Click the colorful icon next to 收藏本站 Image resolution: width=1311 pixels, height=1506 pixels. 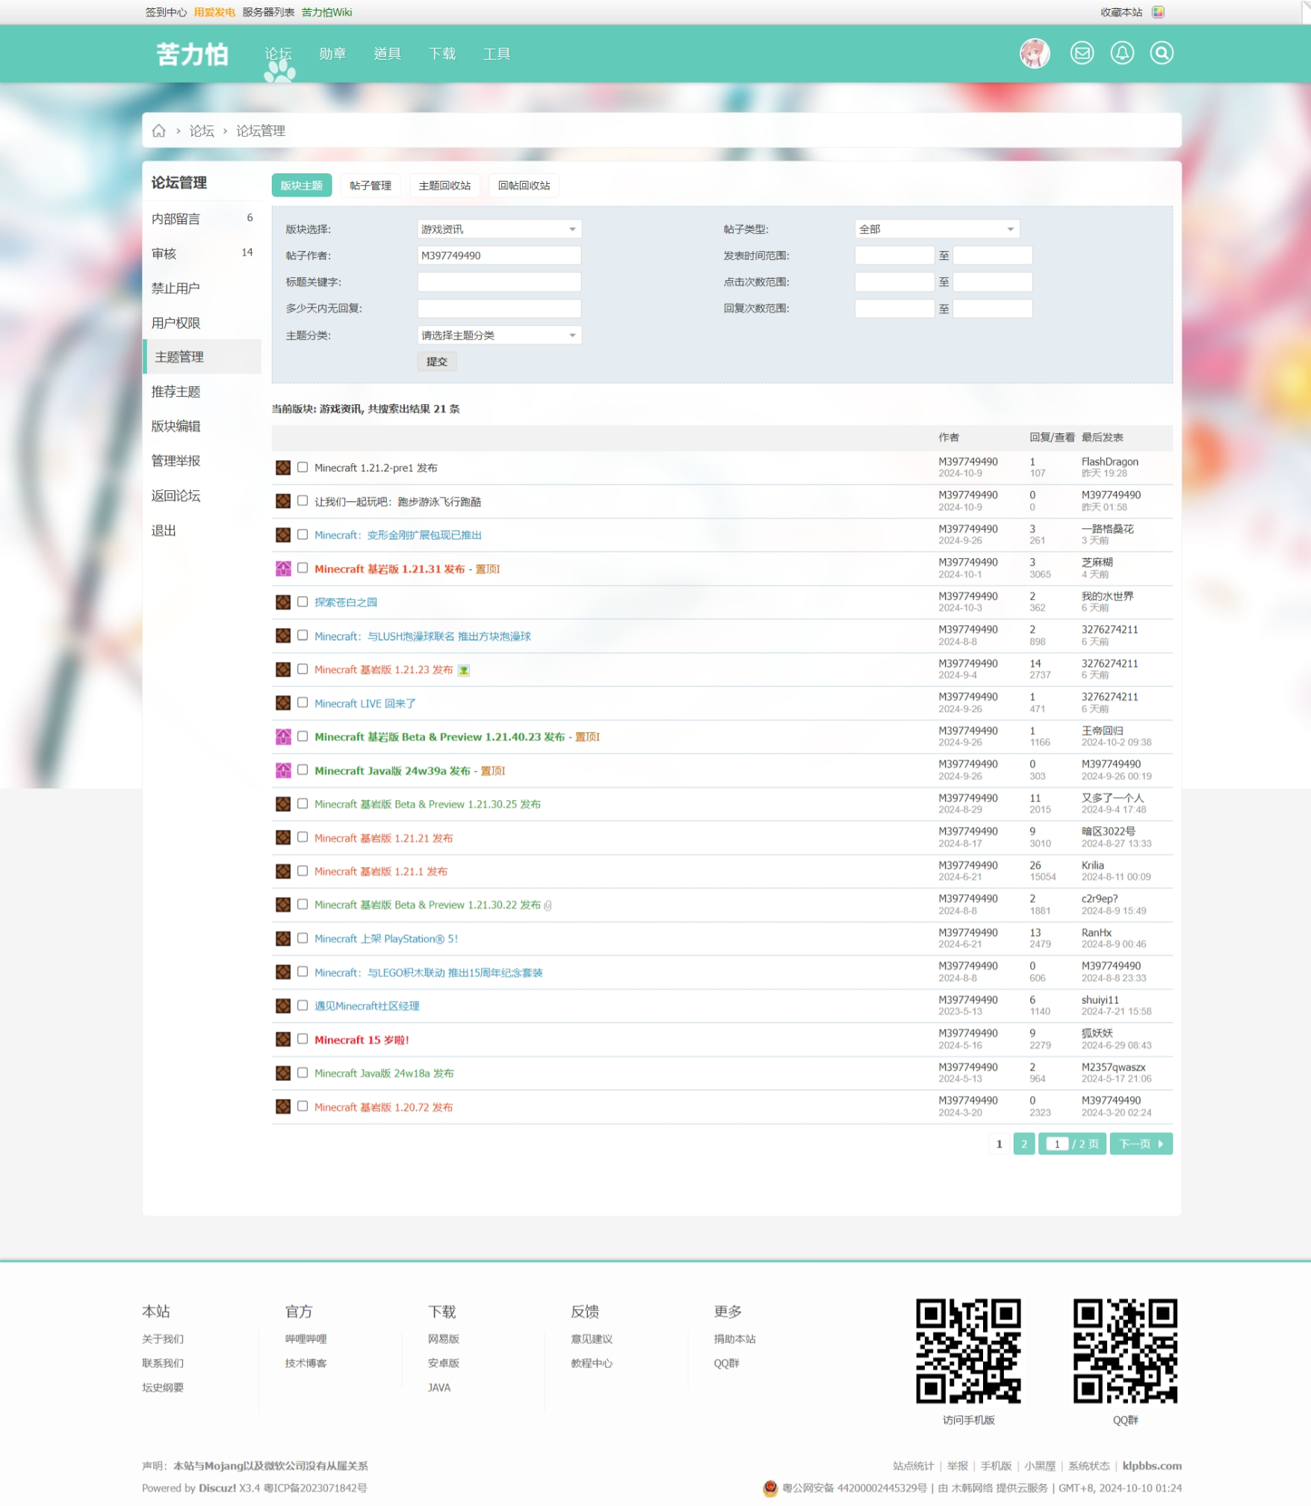tap(1158, 12)
